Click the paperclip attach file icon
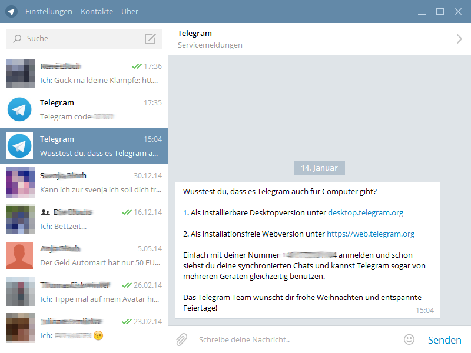This screenshot has width=471, height=353. [181, 339]
